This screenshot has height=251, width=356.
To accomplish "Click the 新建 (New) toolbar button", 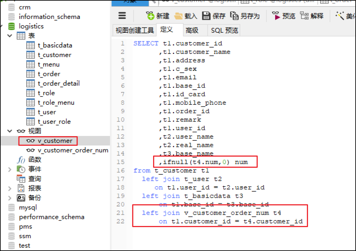I will (158, 16).
